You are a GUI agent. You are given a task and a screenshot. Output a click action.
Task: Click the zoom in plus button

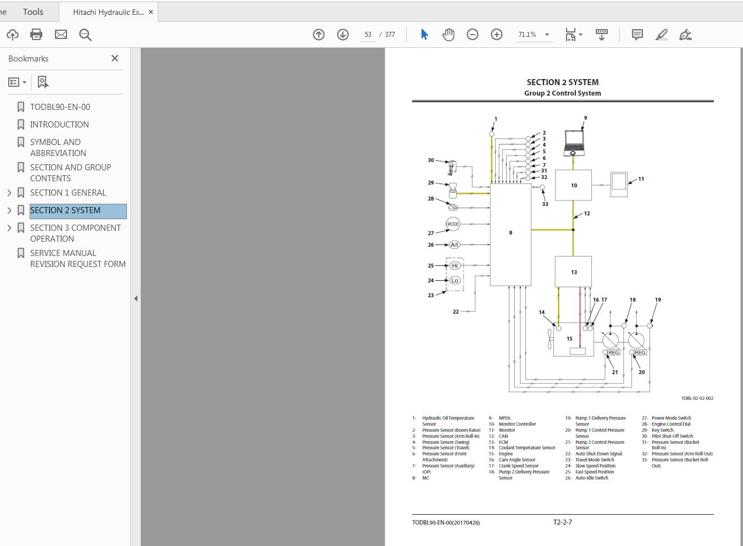pos(496,35)
